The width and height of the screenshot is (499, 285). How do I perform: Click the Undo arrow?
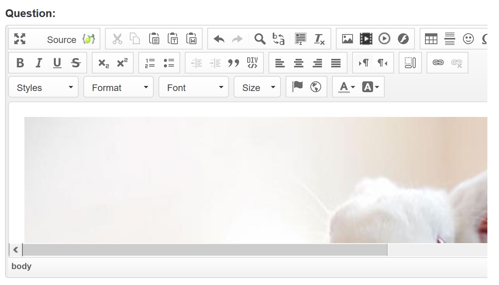[219, 39]
